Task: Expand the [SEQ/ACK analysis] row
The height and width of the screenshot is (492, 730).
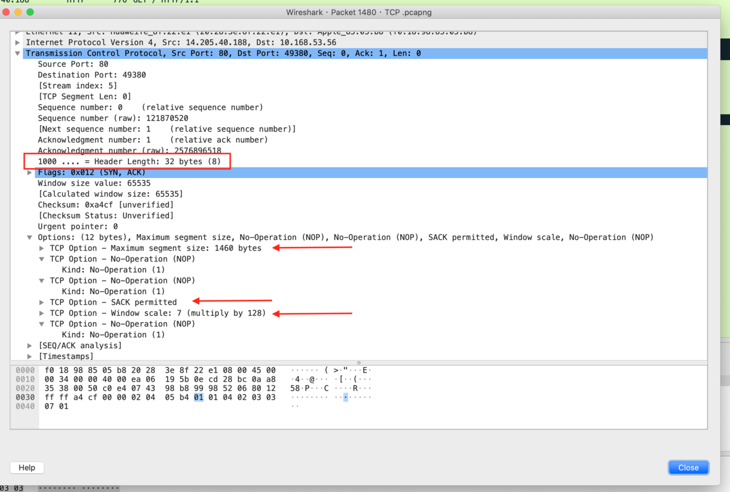Action: click(x=29, y=346)
